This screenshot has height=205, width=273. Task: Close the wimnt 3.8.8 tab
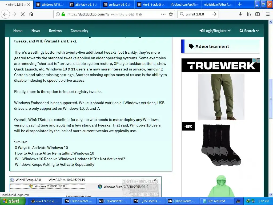[29, 5]
